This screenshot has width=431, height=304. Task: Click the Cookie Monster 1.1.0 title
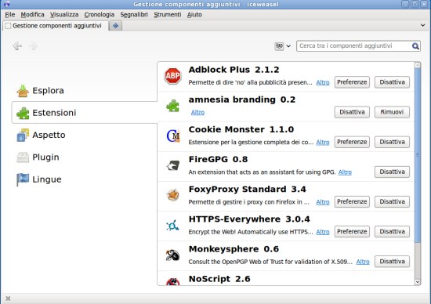point(241,129)
